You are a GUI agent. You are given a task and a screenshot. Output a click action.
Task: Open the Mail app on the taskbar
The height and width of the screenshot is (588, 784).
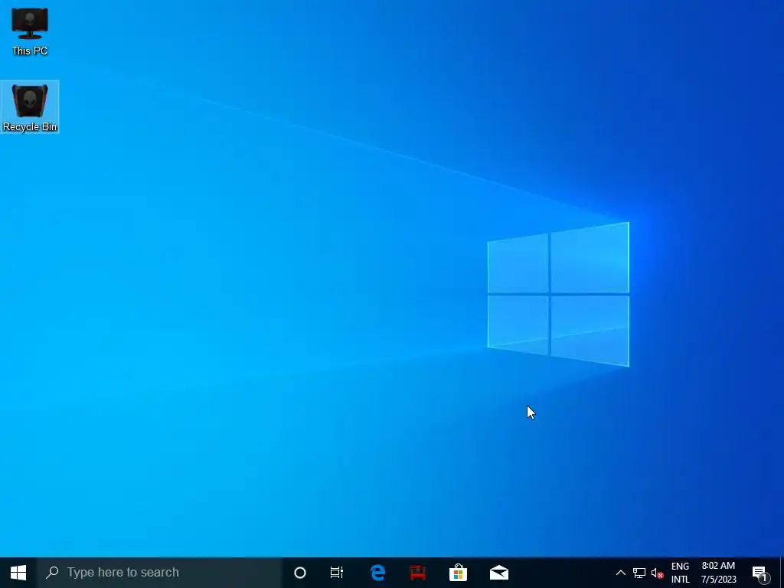499,573
